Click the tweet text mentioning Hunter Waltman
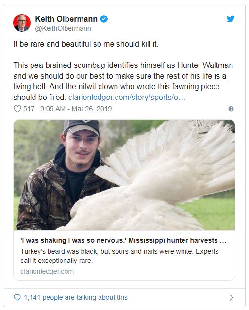 123,81
